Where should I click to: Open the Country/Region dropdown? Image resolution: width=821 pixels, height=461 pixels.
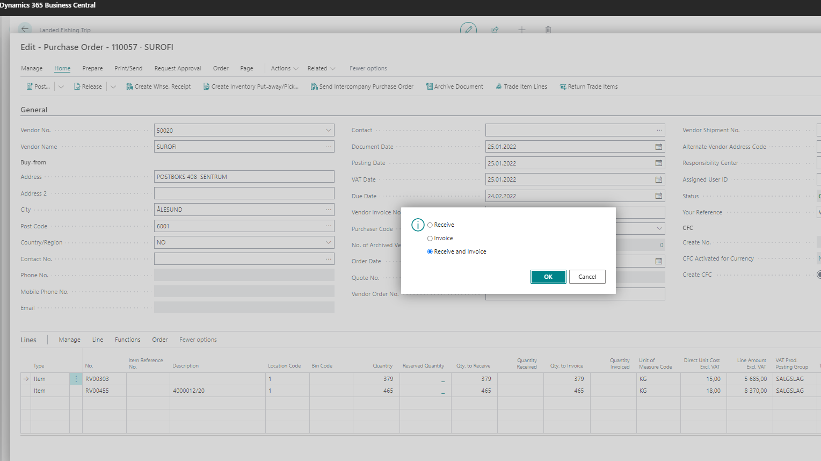pos(328,243)
